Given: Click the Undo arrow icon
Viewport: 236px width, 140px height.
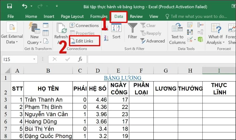Looking at the screenshot, I should click(x=25, y=6).
